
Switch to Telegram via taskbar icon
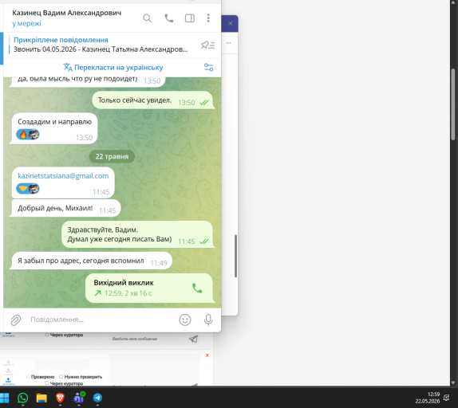97,398
